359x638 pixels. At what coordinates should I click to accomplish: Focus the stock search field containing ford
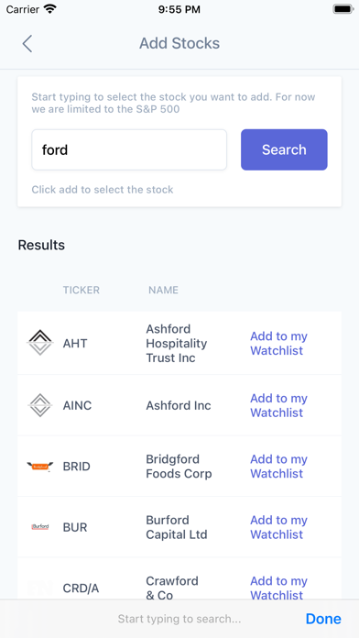coord(129,149)
